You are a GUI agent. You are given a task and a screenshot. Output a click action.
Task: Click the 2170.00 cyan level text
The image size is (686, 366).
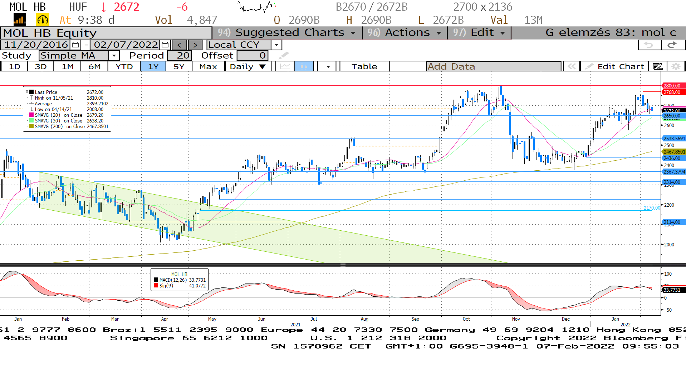tap(652, 208)
